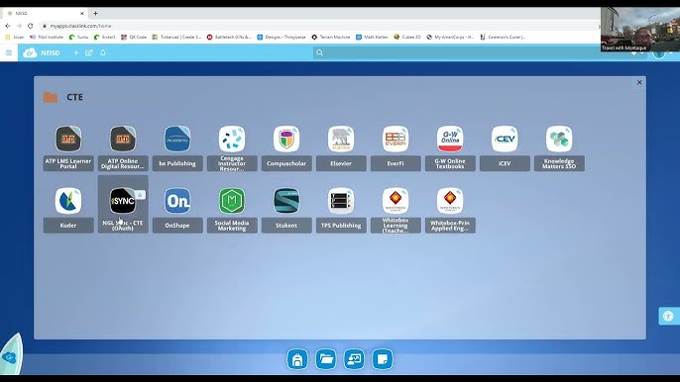Open My Apps home button in bottom dock
This screenshot has height=382, width=680.
pos(297,359)
